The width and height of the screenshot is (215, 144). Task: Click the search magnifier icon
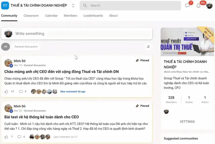[85, 5]
